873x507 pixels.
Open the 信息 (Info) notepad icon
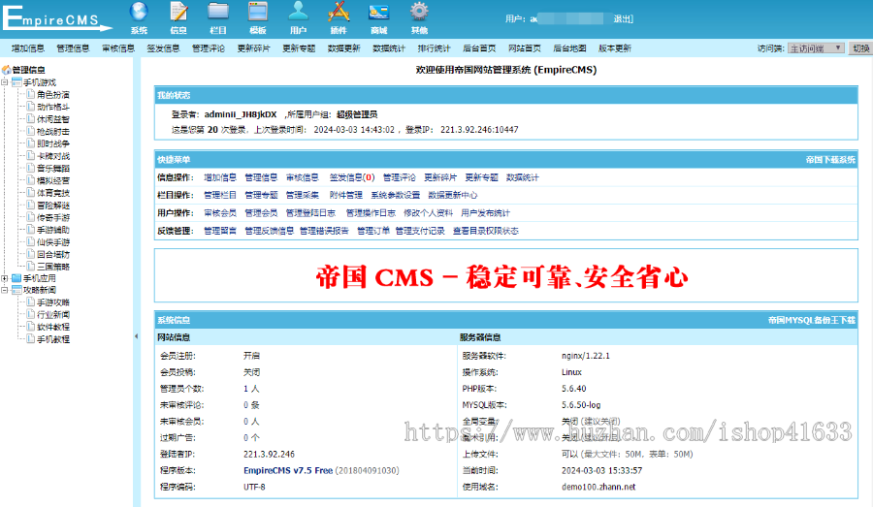178,12
